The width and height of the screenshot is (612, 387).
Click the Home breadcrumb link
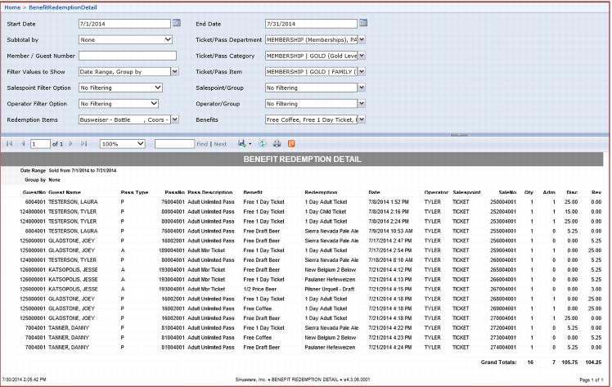(11, 6)
